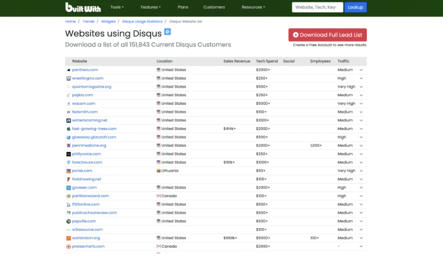The height and width of the screenshot is (256, 443).
Task: Click the Download Full Lead List button
Action: click(327, 35)
